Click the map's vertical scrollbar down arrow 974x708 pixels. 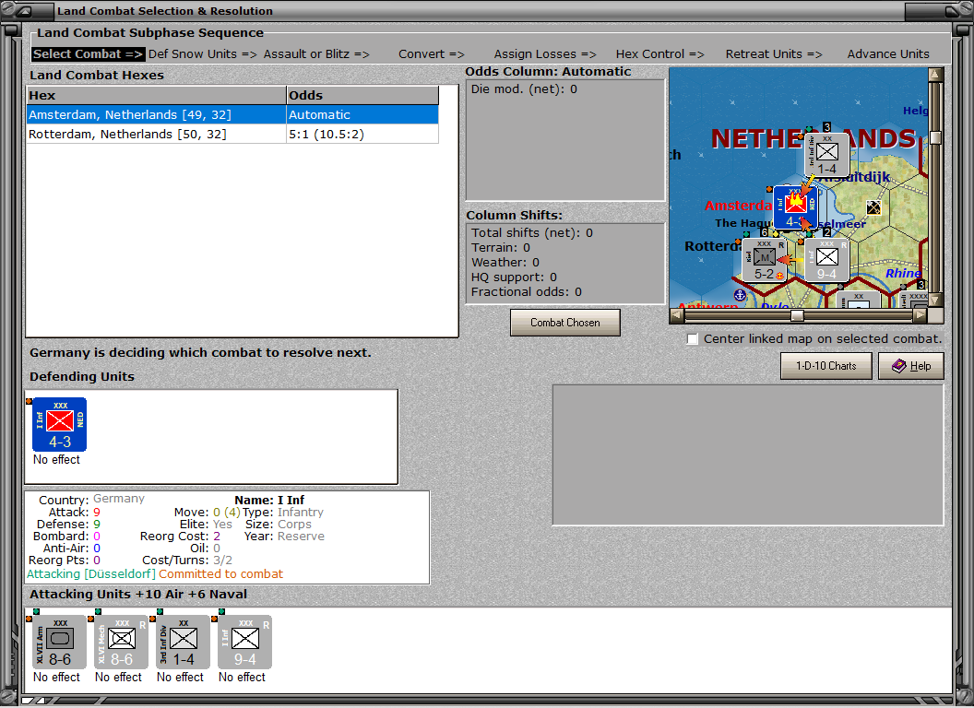pos(935,300)
